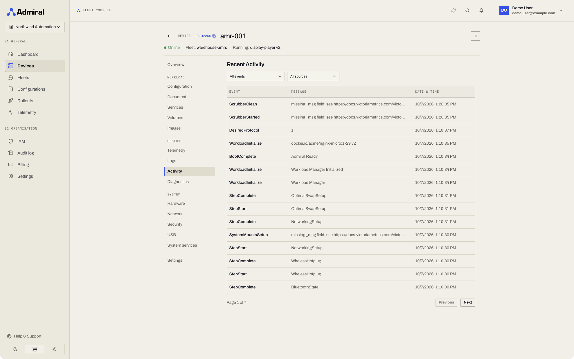This screenshot has height=359, width=574.
Task: Switch to dark theme moon icon
Action: 15,349
